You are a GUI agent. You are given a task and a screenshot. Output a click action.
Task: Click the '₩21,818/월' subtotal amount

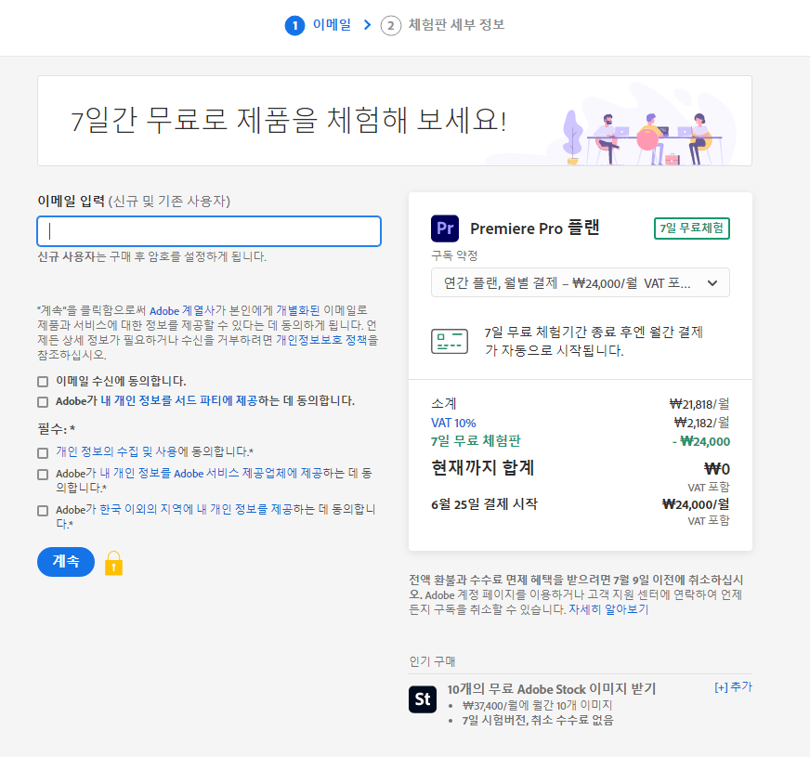(x=699, y=404)
